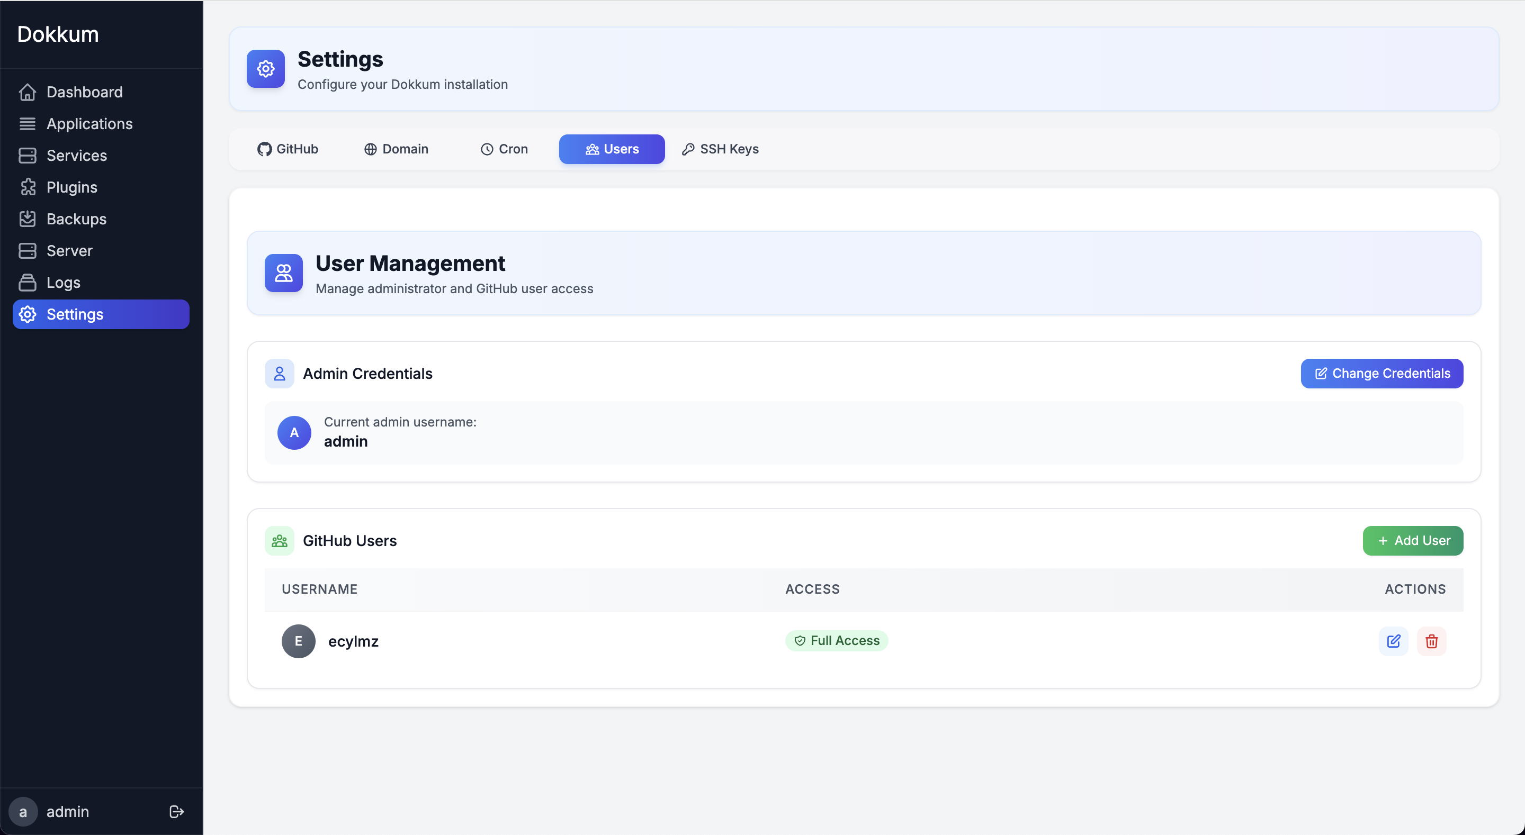Click the admin avatar in sidebar footer
Screen dimensions: 1525x835
(x=23, y=811)
